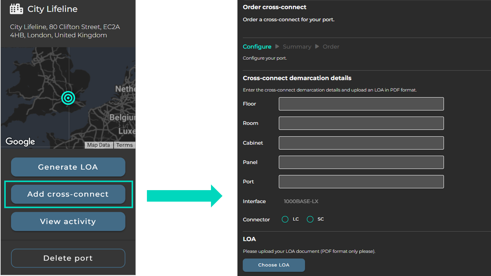Click the City Lifeline building icon

pyautogui.click(x=16, y=9)
